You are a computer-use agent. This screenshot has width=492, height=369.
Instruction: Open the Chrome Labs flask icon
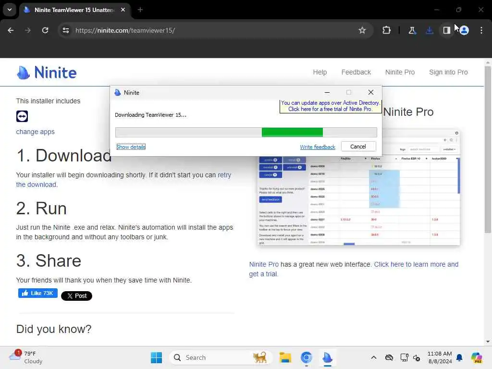coord(412,30)
